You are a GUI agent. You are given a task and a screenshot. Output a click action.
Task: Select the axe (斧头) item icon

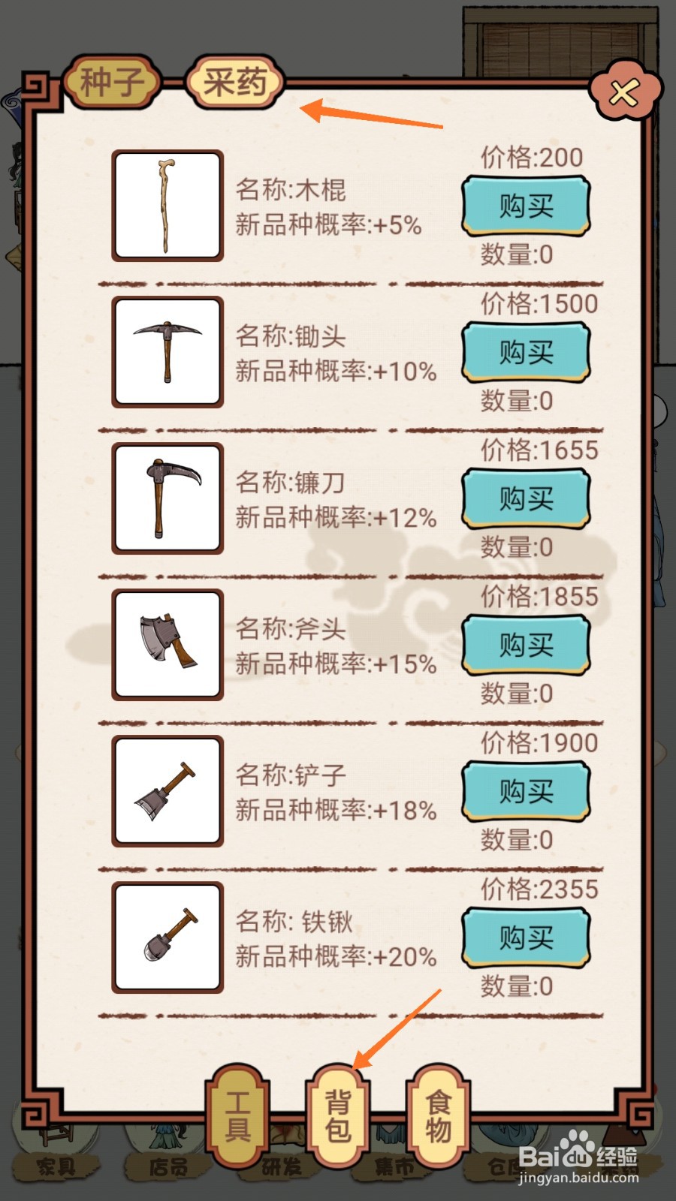[x=167, y=645]
